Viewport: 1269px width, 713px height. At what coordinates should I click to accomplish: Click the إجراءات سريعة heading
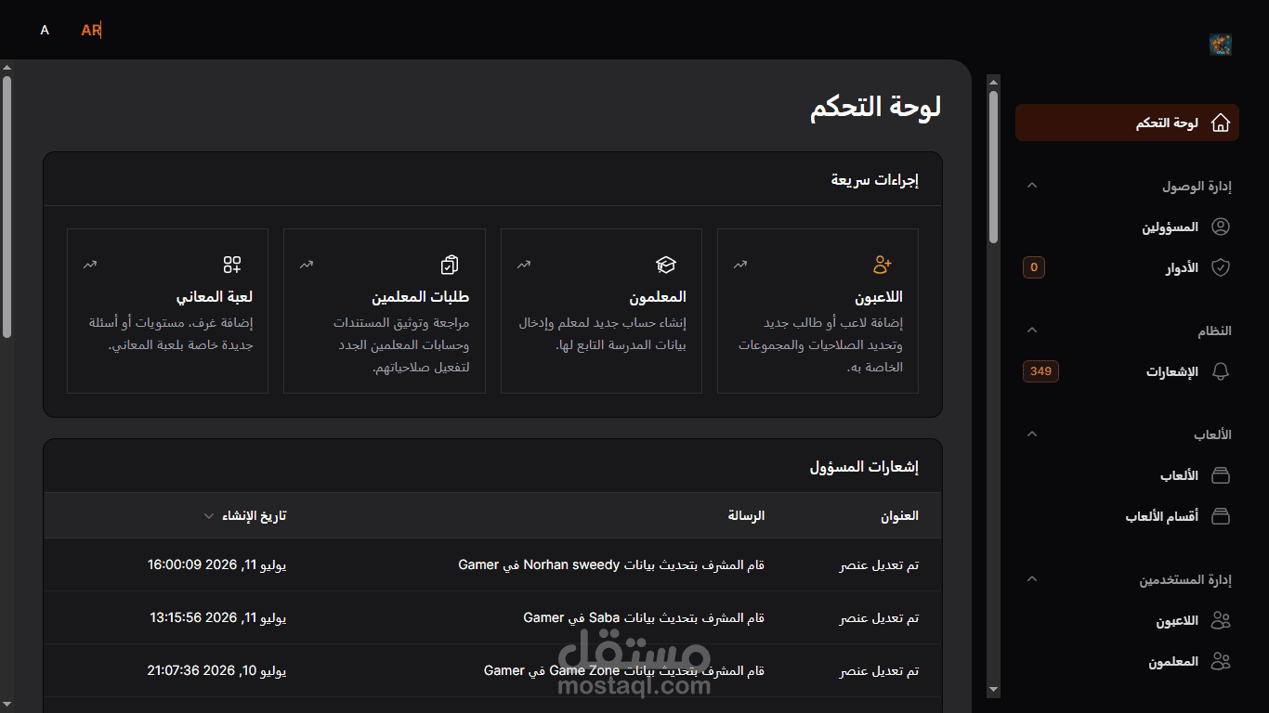click(x=875, y=180)
